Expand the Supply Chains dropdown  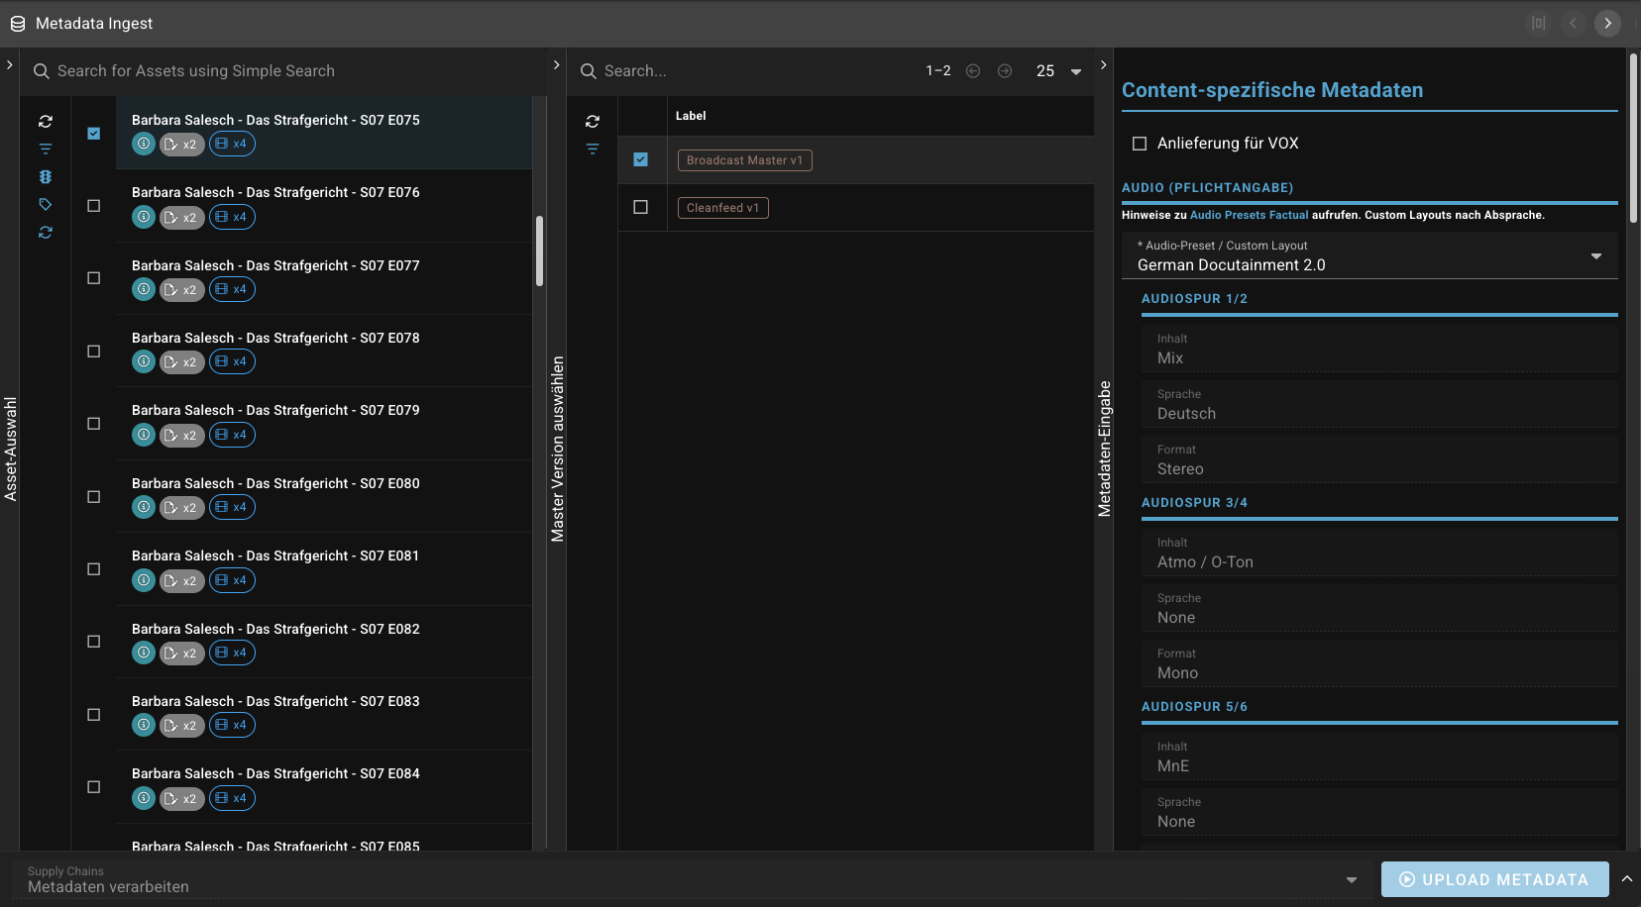pyautogui.click(x=1351, y=879)
